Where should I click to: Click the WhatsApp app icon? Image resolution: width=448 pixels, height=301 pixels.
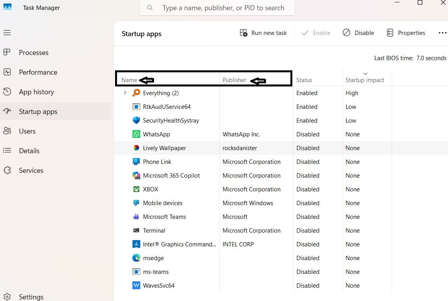pos(136,134)
